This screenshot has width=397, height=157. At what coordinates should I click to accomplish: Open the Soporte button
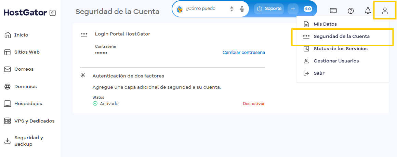click(269, 9)
